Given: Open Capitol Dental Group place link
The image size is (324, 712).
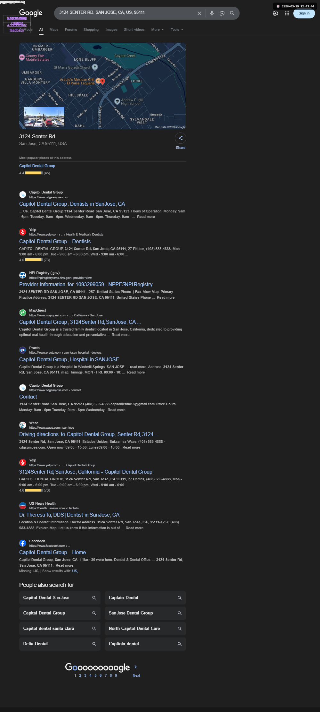Looking at the screenshot, I should pos(37,166).
